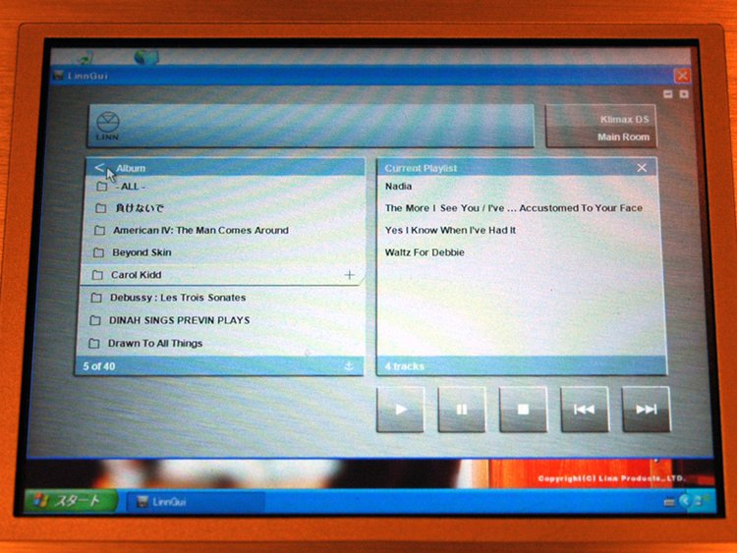Click the download arrow icon in album footer

click(x=348, y=366)
